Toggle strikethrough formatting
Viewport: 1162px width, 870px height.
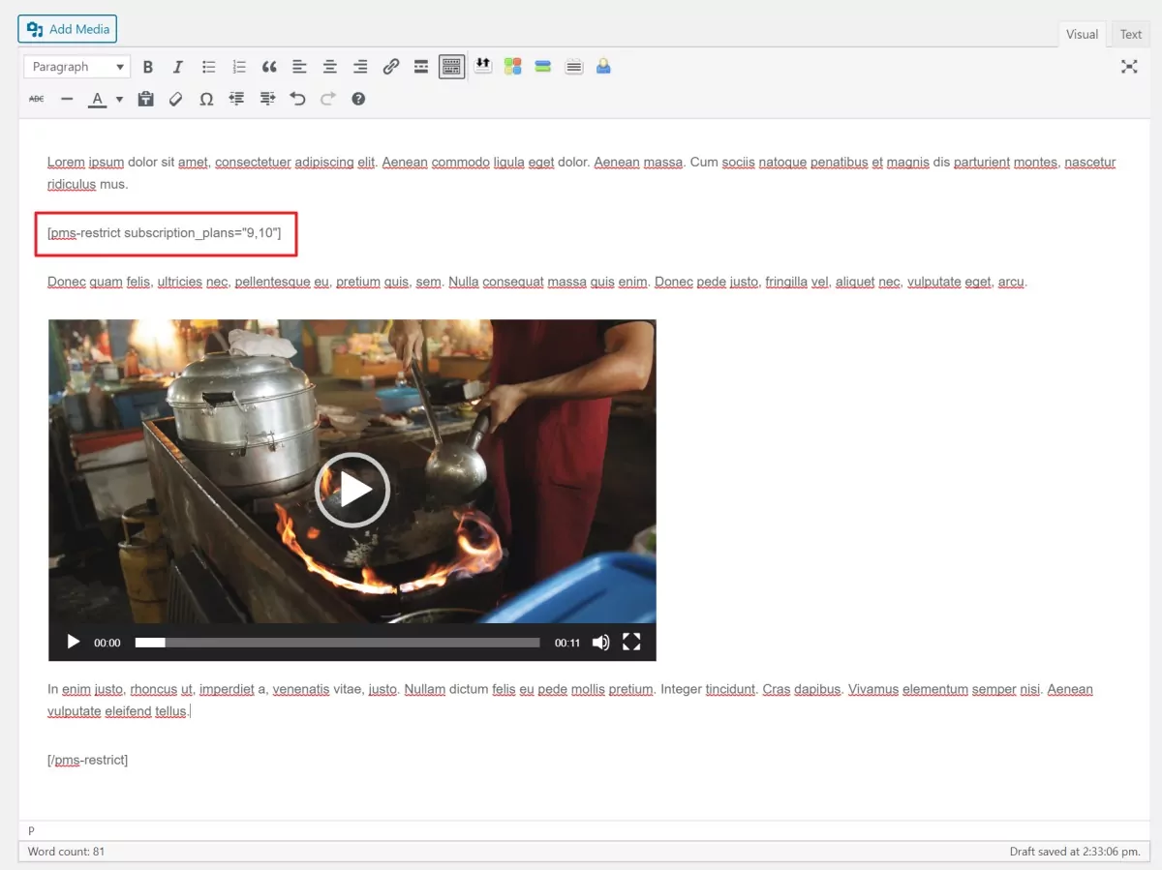click(37, 99)
